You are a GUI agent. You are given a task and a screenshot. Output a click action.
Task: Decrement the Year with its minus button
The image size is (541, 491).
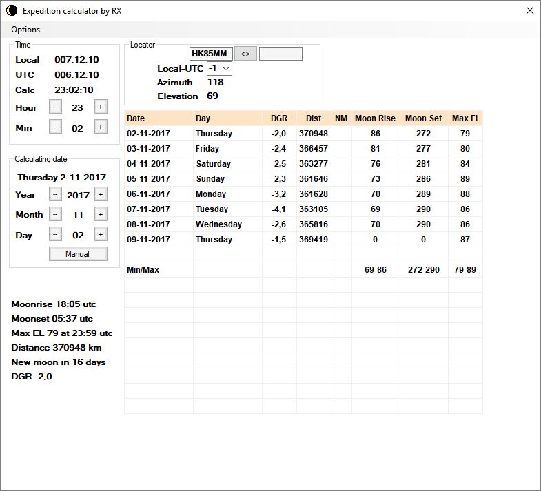coord(56,194)
